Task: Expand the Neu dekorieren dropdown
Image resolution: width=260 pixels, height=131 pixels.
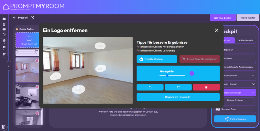Action: (253, 76)
